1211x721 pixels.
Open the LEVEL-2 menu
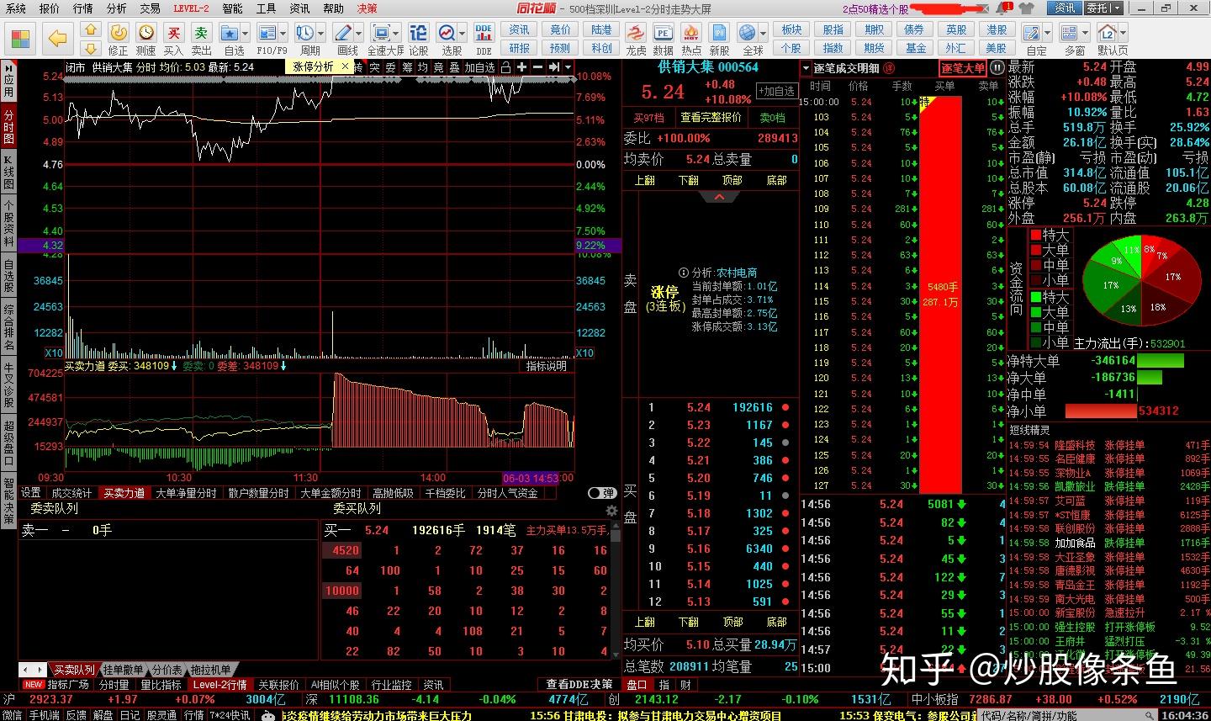pyautogui.click(x=191, y=8)
